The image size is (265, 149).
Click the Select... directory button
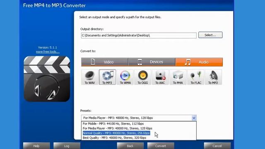click(210, 35)
